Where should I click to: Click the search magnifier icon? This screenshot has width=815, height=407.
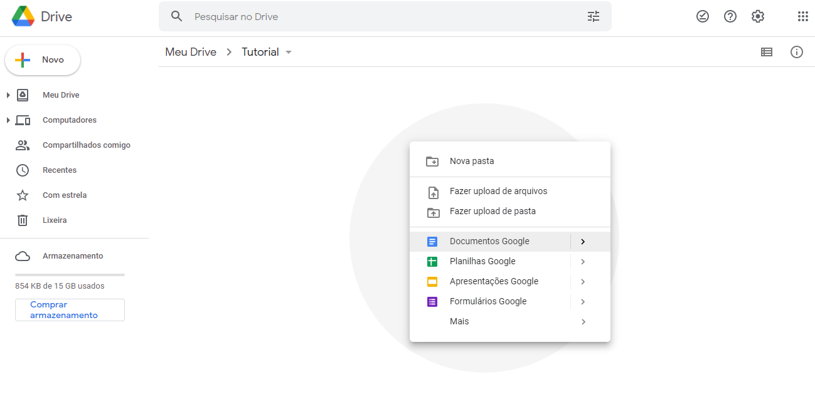[177, 16]
